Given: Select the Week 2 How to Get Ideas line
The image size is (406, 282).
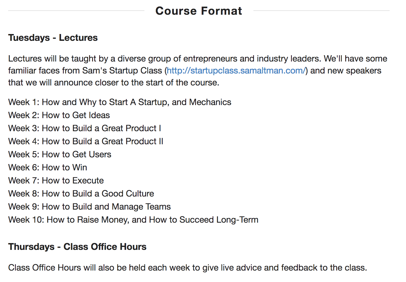Looking at the screenshot, I should point(59,115).
